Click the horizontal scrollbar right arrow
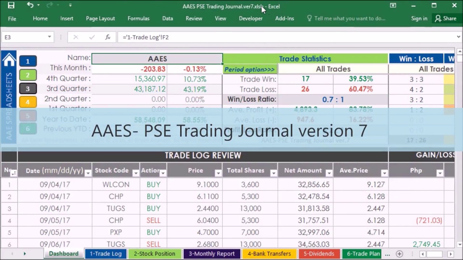The height and width of the screenshot is (260, 463). click(x=451, y=254)
